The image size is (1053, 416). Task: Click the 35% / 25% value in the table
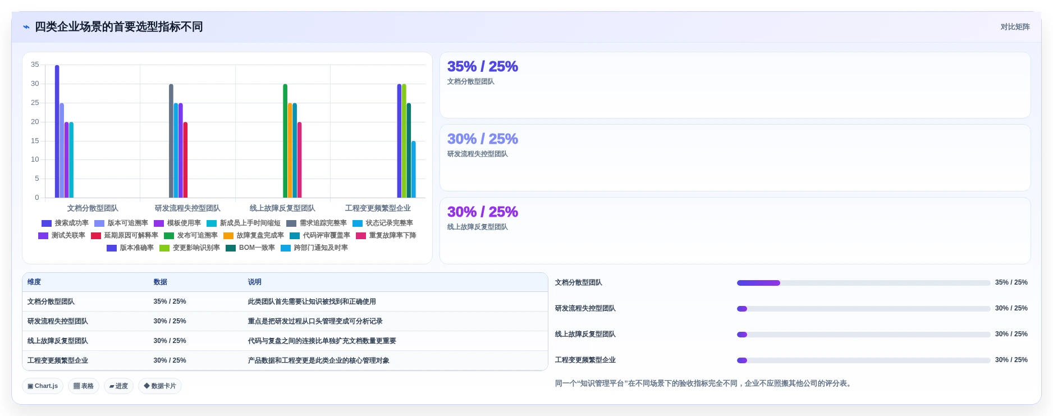point(170,301)
